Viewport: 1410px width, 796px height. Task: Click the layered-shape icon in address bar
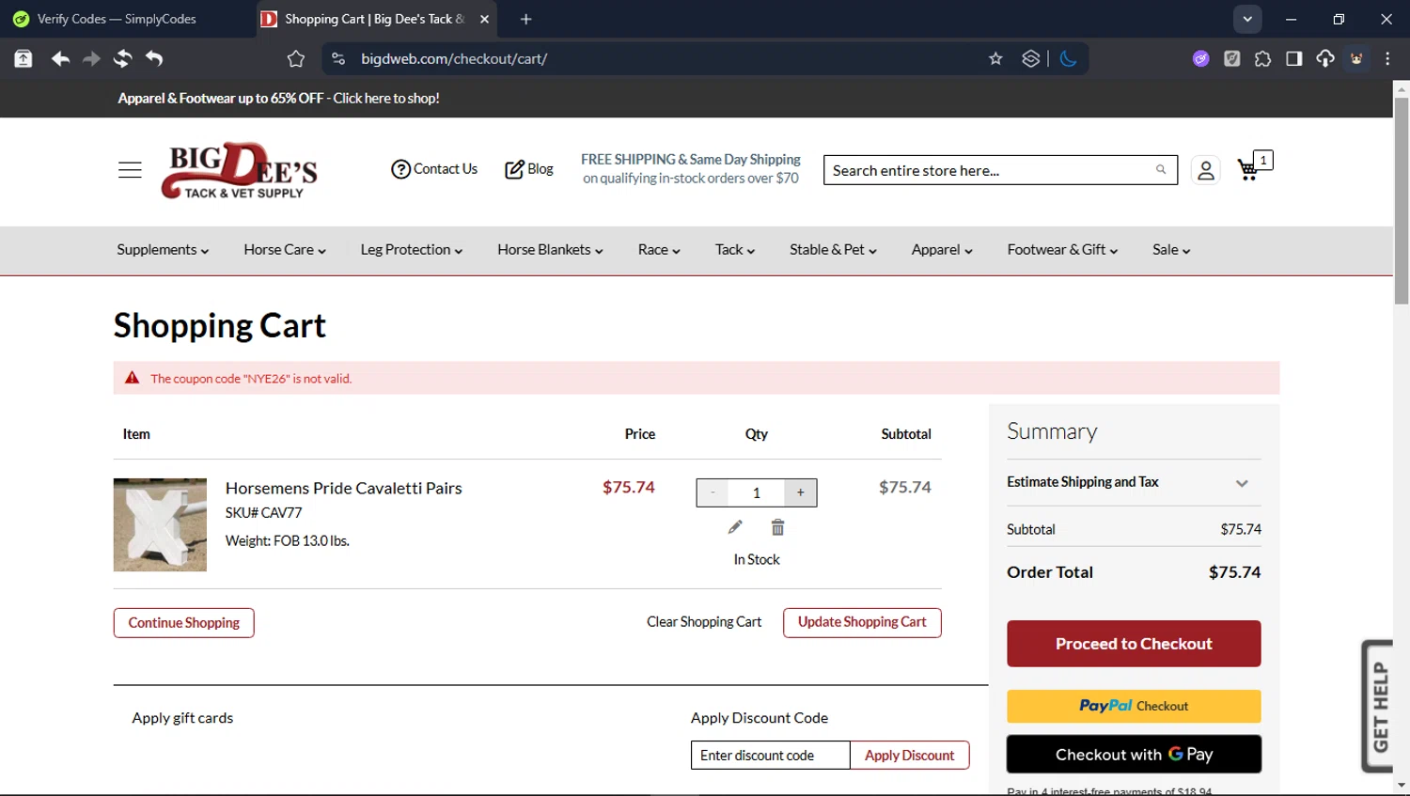1030,59
